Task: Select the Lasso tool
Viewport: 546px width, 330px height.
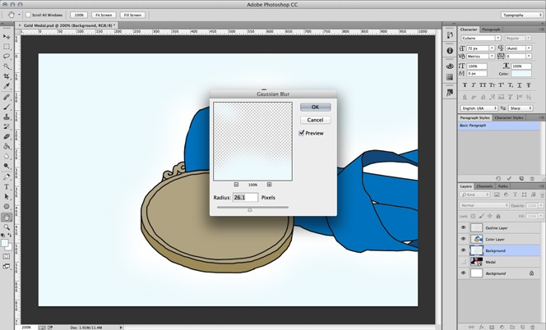Action: 7,56
